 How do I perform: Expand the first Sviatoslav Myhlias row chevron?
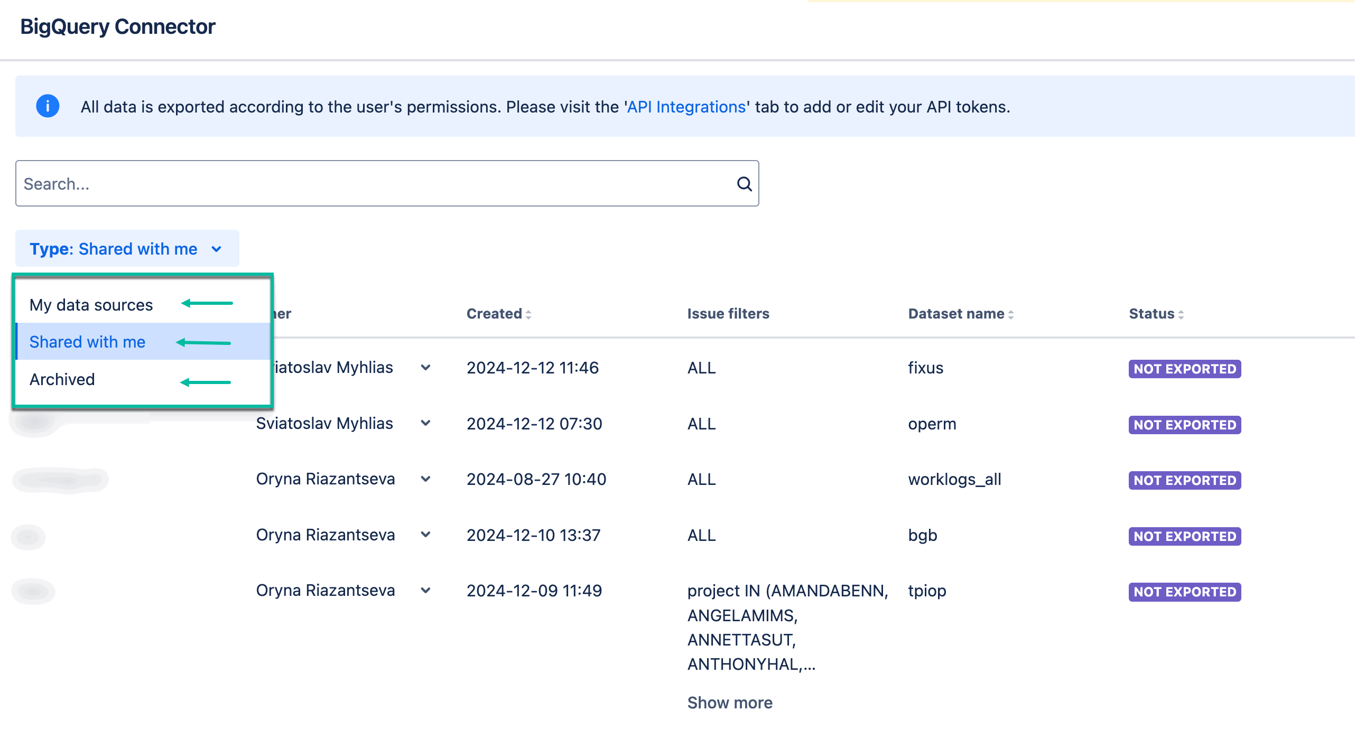point(426,367)
